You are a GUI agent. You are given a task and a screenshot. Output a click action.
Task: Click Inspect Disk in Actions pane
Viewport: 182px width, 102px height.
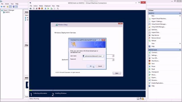[x=156, y=32]
